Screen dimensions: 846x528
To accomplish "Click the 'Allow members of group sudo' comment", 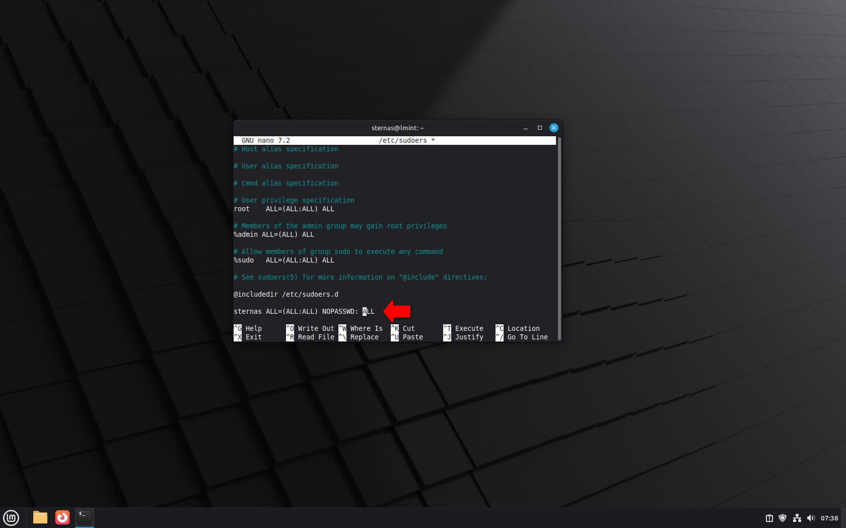I will pyautogui.click(x=338, y=251).
